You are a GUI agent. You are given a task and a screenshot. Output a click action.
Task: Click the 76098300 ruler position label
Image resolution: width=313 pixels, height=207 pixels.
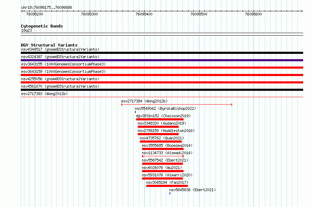coord(89,14)
